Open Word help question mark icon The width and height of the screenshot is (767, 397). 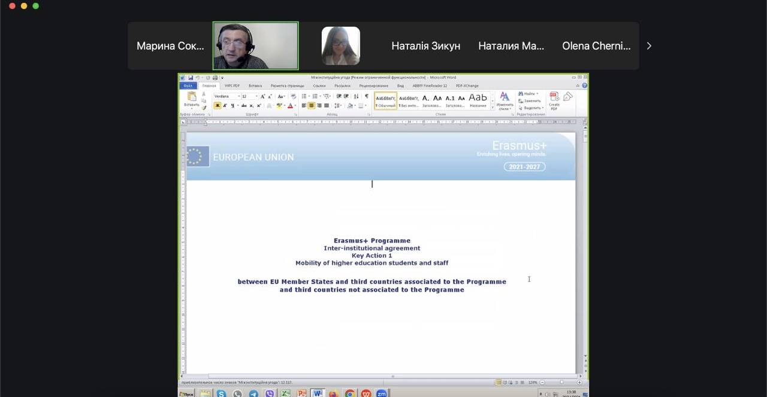[x=584, y=85]
